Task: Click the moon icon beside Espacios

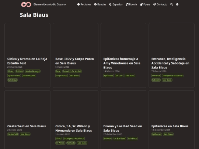Action: coord(111,4)
